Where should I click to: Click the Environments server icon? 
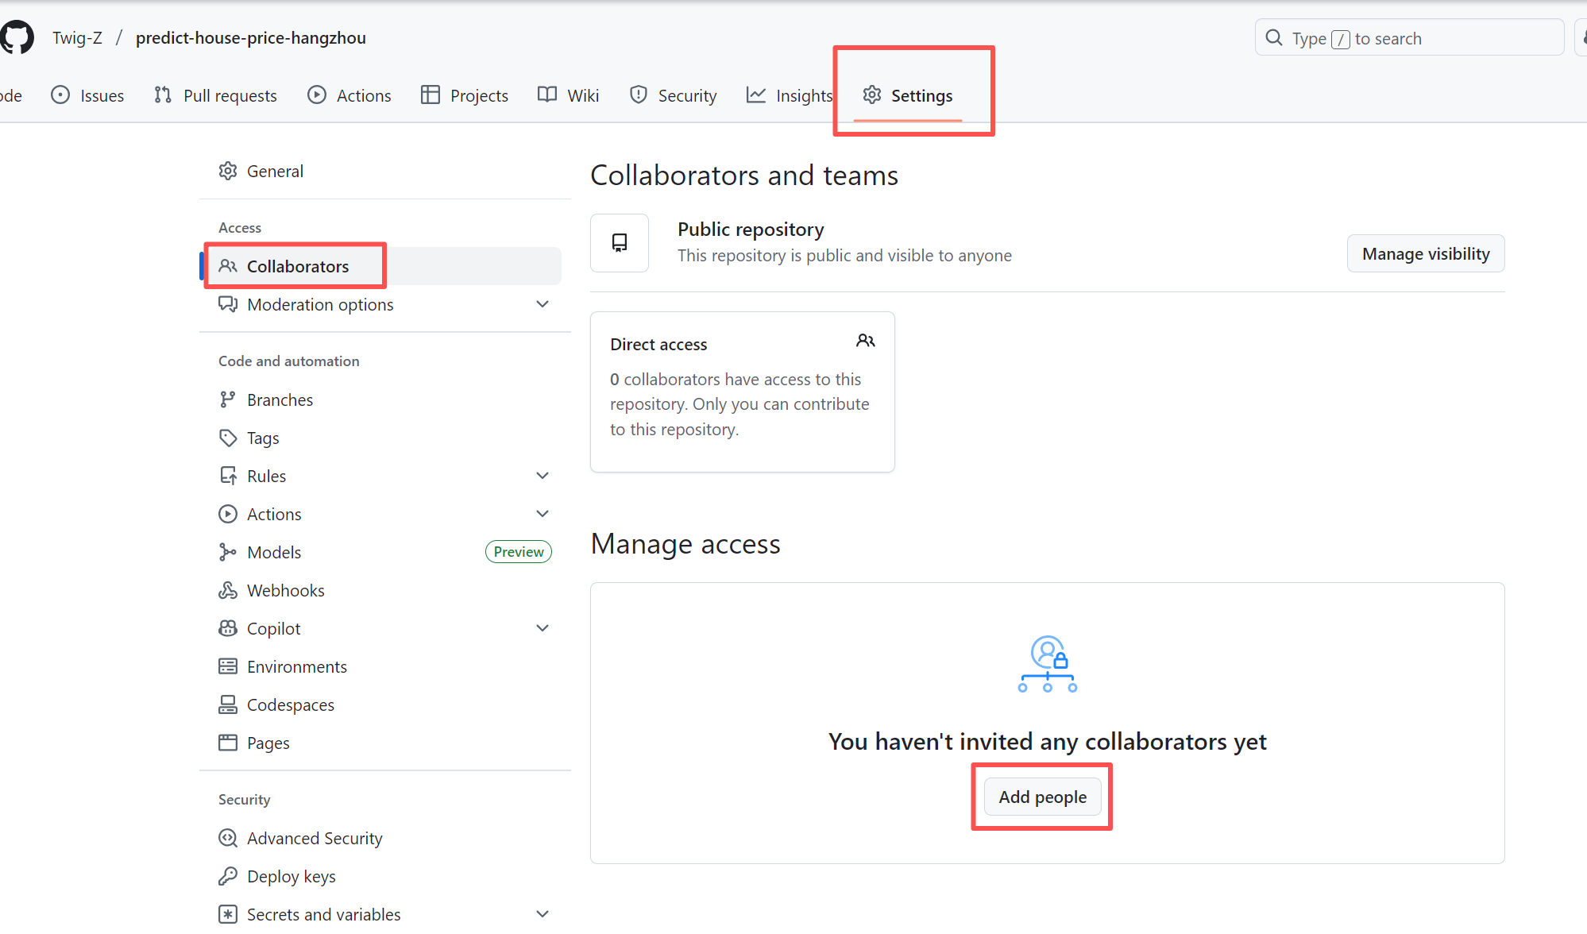coord(228,666)
